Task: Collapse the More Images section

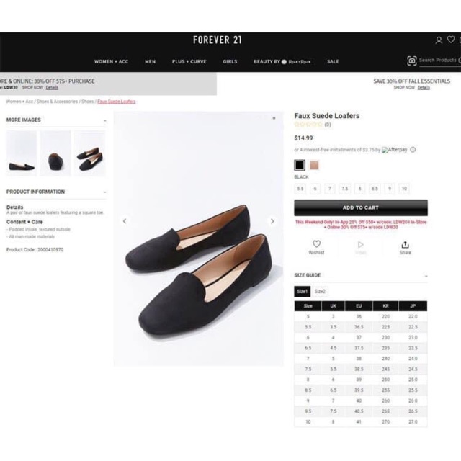Action: (x=105, y=121)
